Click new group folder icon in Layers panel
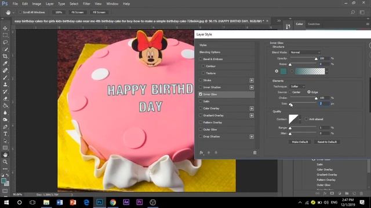 click(x=347, y=194)
